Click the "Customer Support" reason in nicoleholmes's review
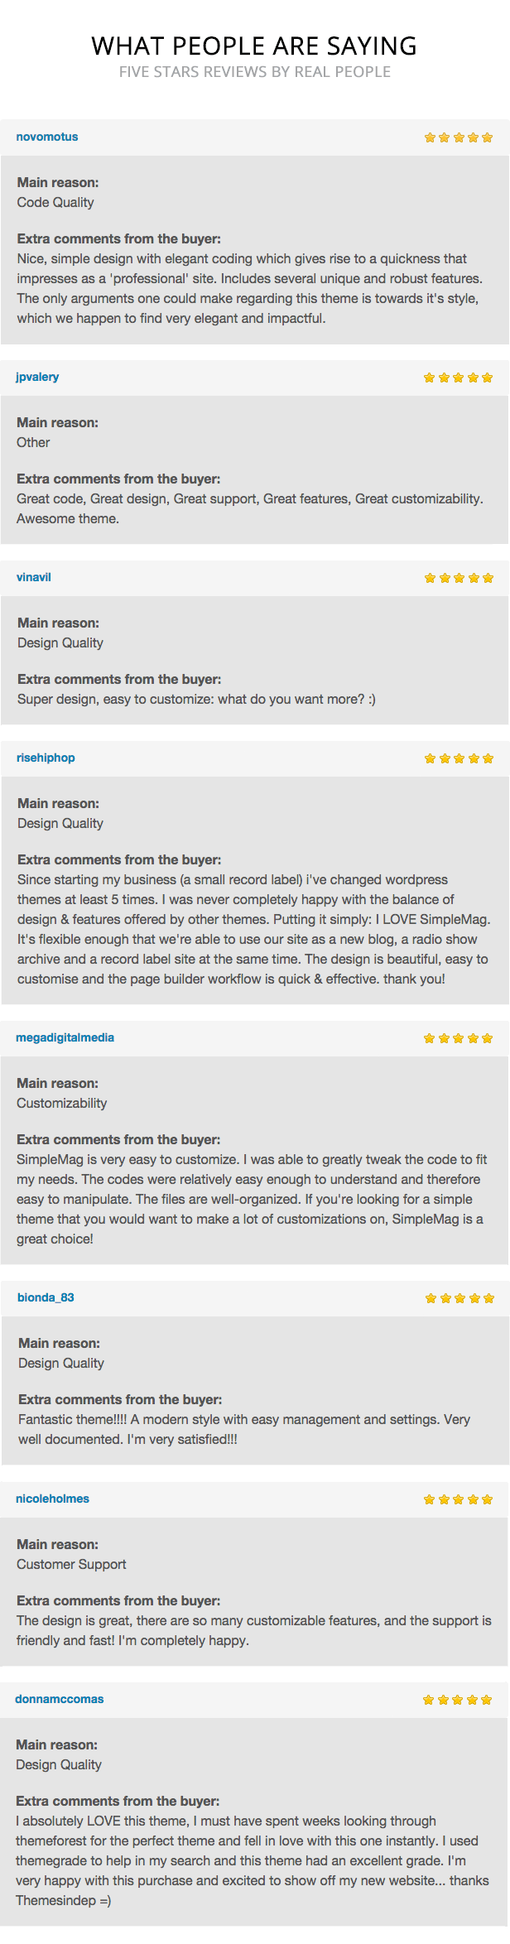 click(x=71, y=1565)
